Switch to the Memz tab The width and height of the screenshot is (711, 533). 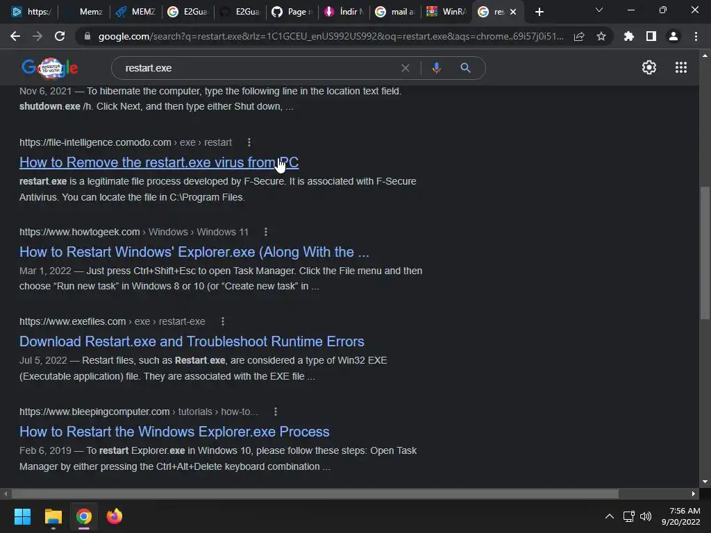click(84, 12)
